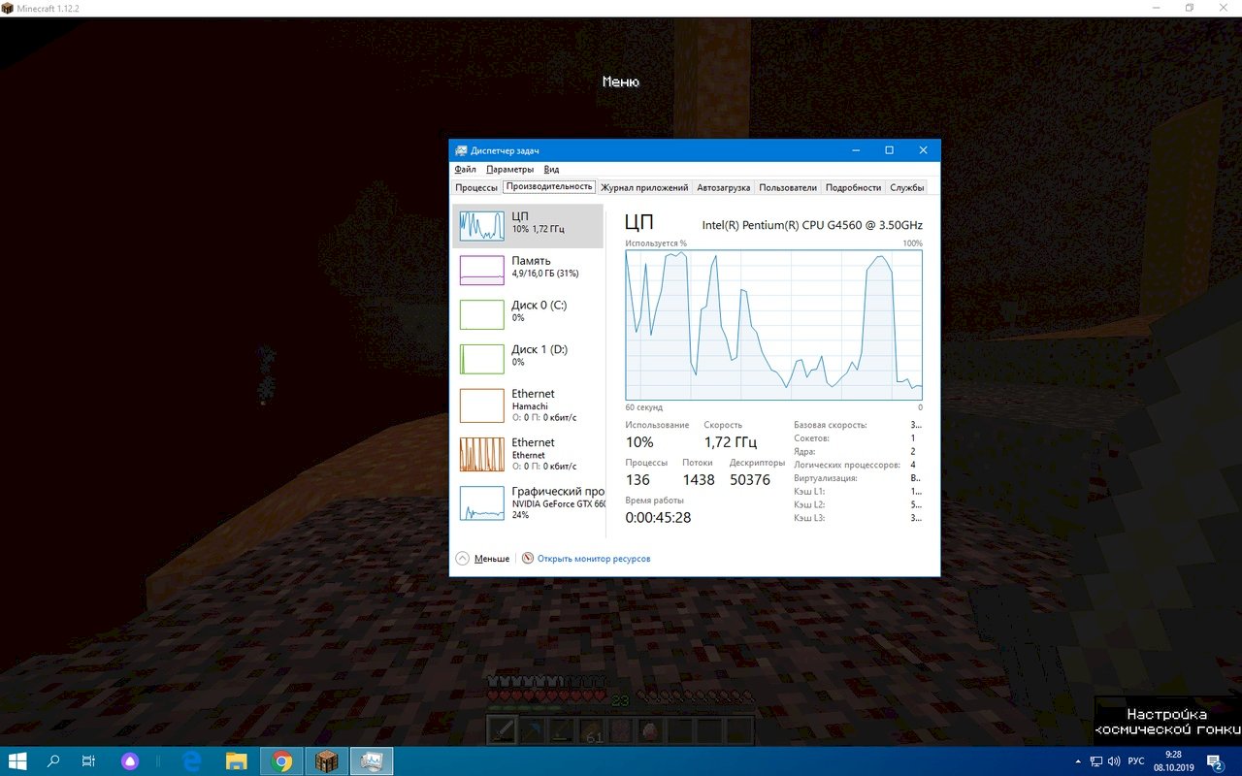Collapse Task Manager with the Меньше button

pos(482,559)
